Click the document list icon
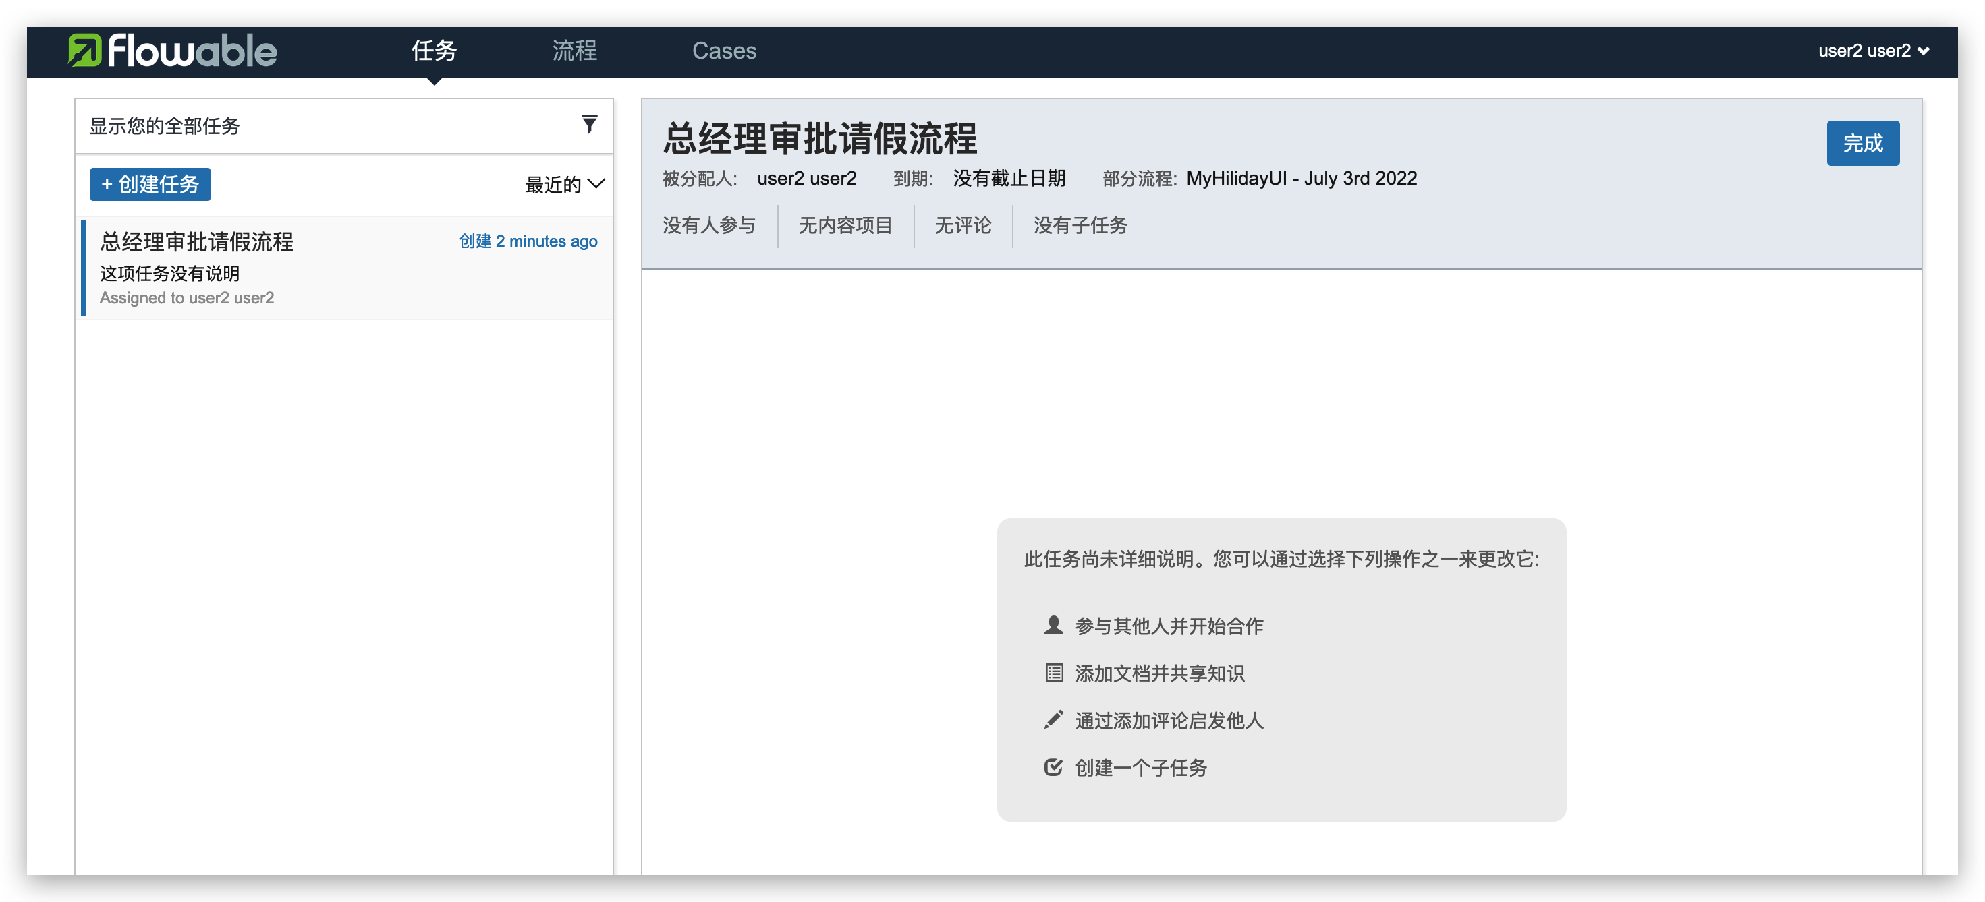Image resolution: width=1985 pixels, height=902 pixels. tap(1053, 673)
